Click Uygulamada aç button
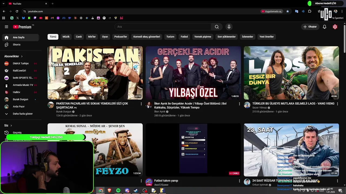The height and width of the screenshot is (194, 346). click(272, 11)
